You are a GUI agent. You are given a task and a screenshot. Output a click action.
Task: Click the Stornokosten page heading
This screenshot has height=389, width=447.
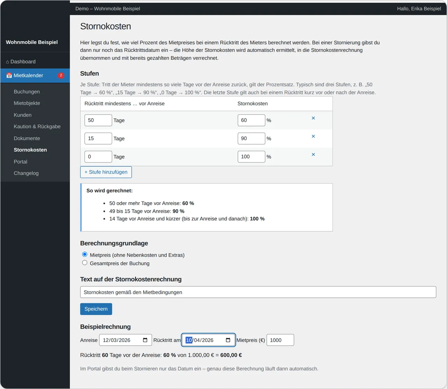click(x=105, y=26)
